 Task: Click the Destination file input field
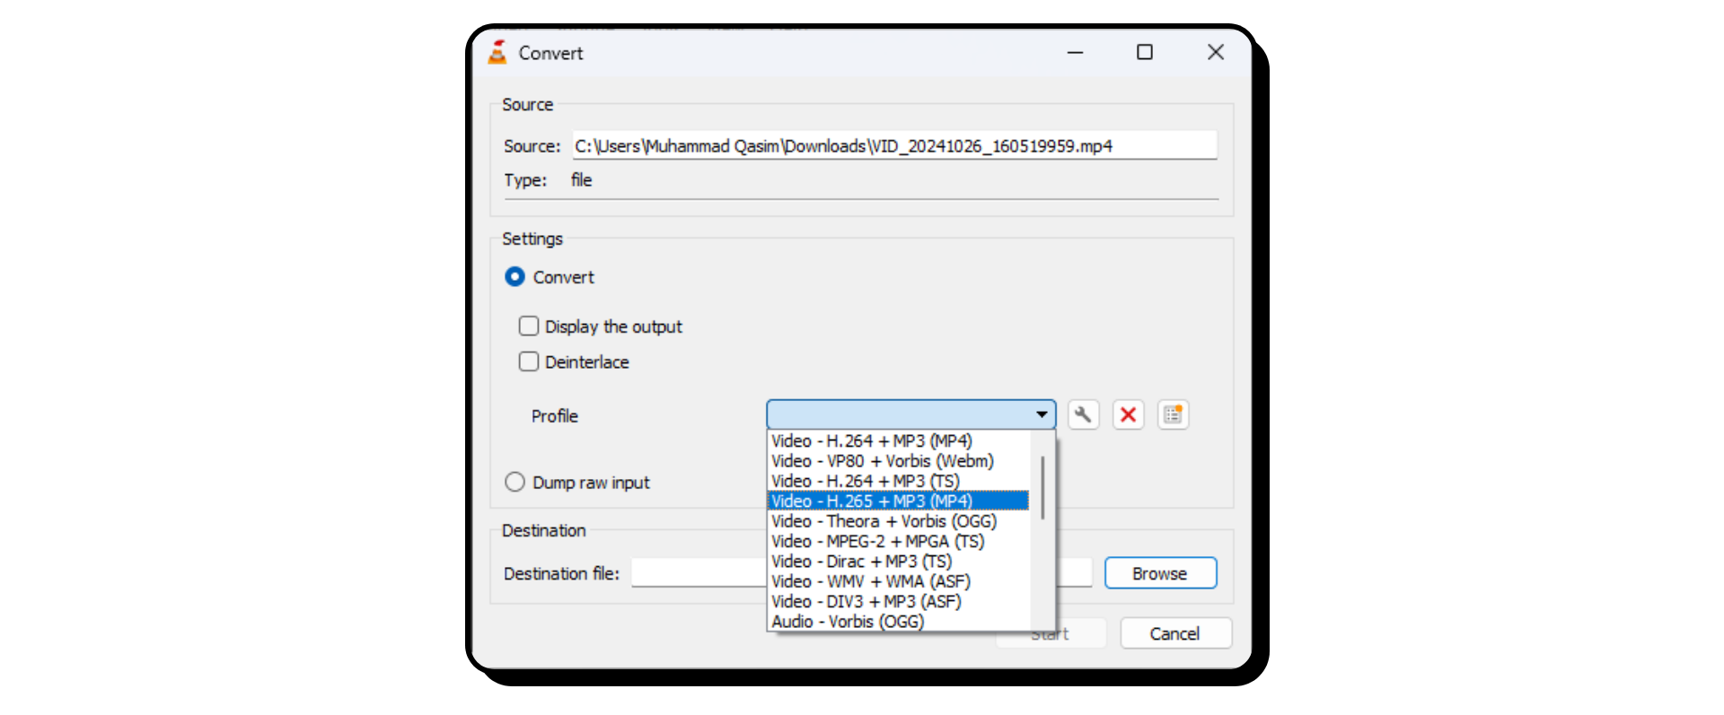(861, 572)
